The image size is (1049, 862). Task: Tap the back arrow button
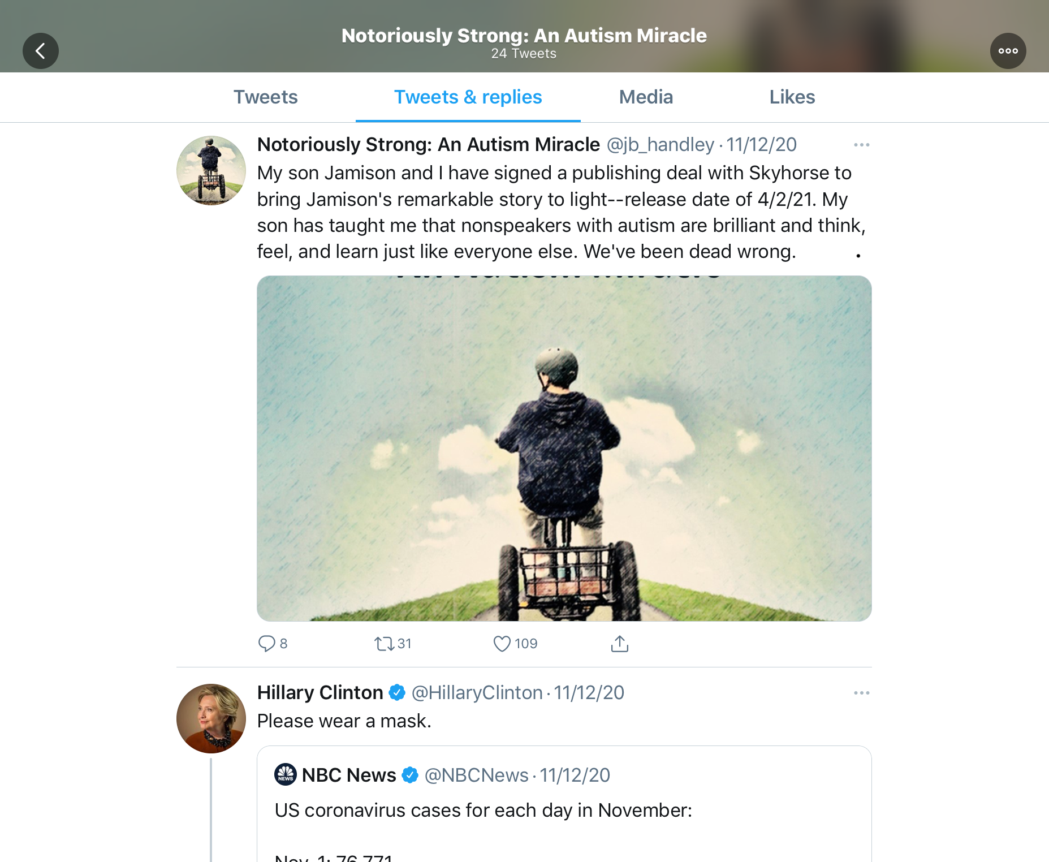(x=41, y=51)
